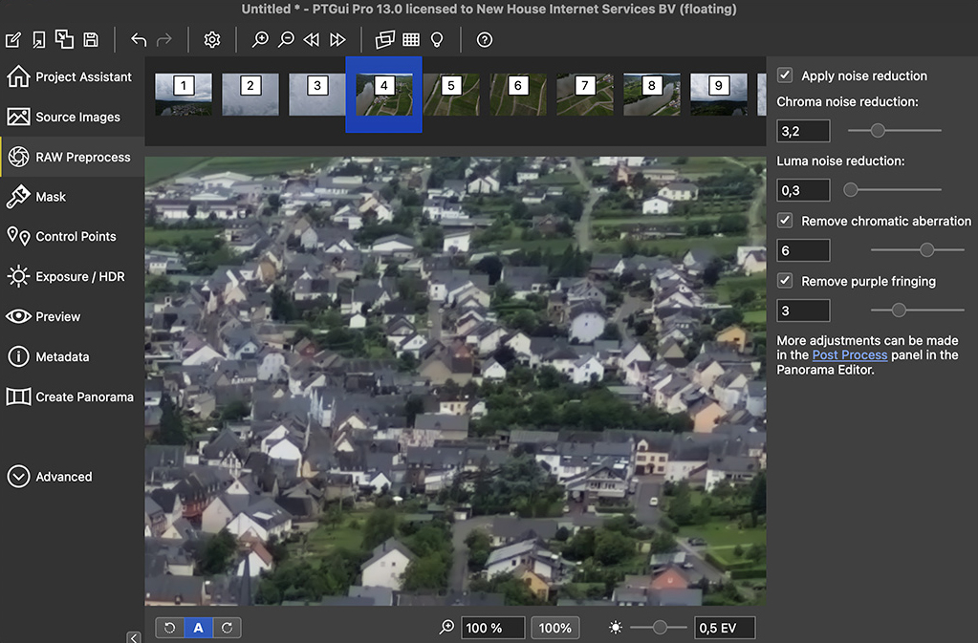Open the Post Process link
This screenshot has width=978, height=643.
(x=849, y=355)
